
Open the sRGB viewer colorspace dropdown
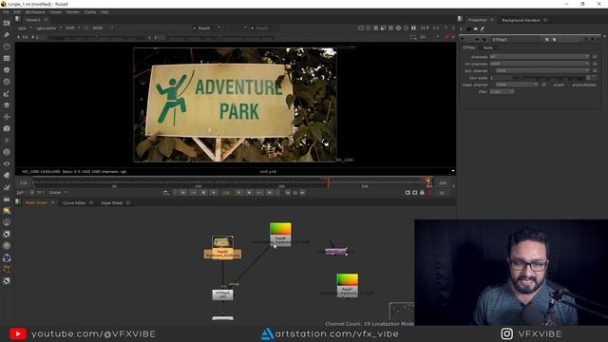pyautogui.click(x=103, y=28)
